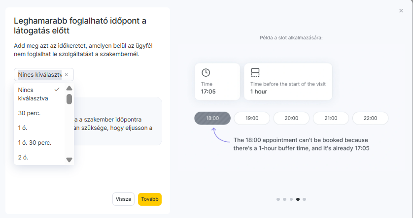413x218 pixels.
Task: Click the dropdown scrollbar thumb
Action: coord(69,99)
